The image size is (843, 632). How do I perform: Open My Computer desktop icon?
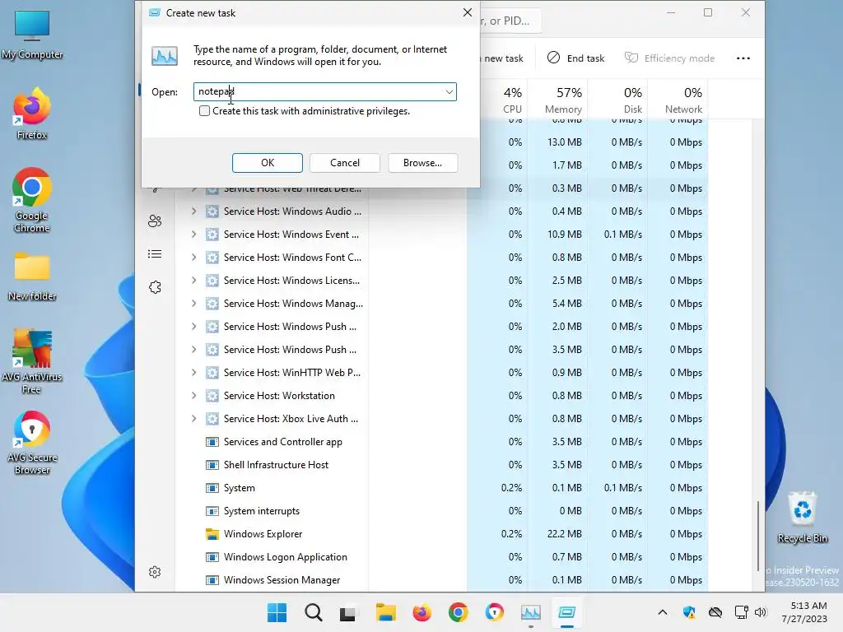pos(32,35)
